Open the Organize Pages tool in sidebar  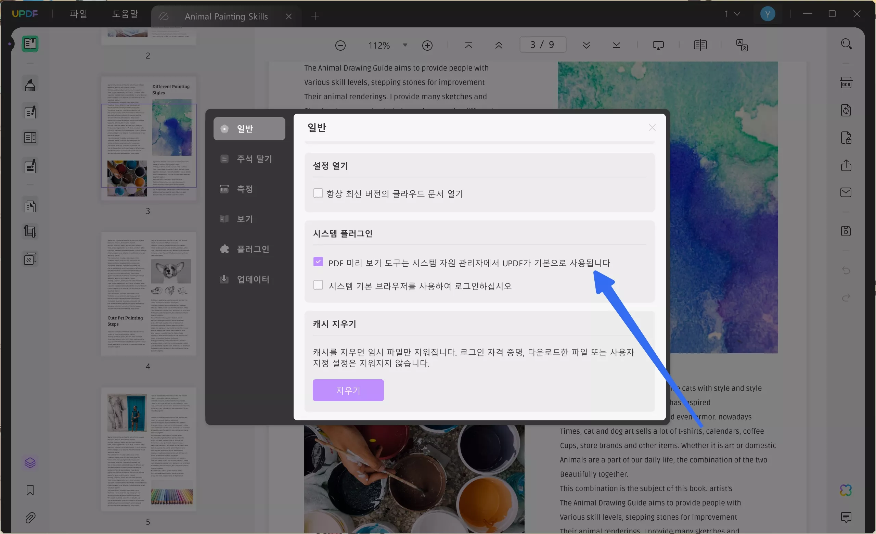point(30,206)
